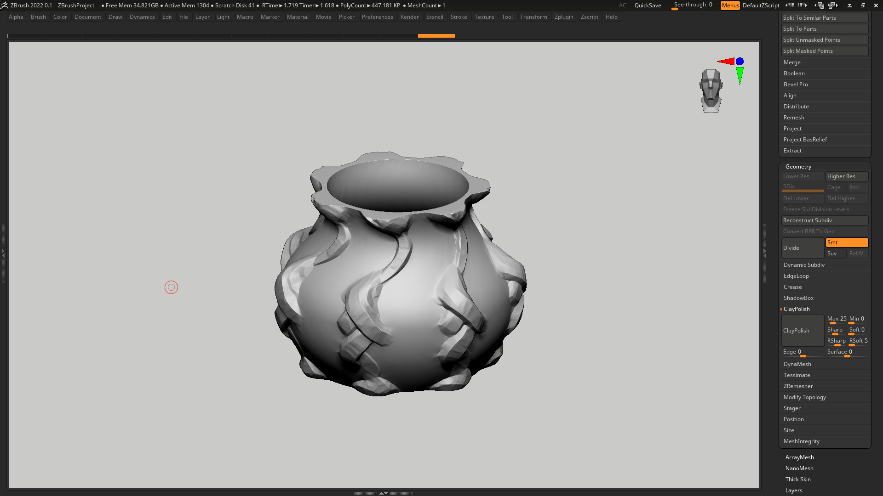Click Split To Similar Parts
The height and width of the screenshot is (496, 883).
(825, 18)
